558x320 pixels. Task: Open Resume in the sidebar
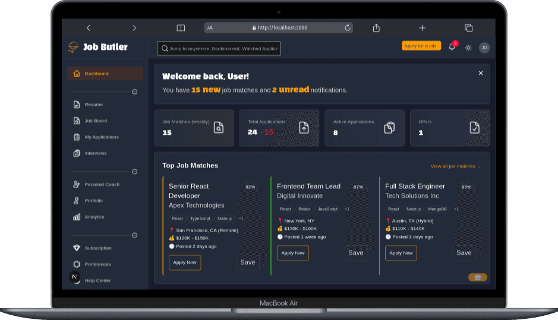[105, 104]
